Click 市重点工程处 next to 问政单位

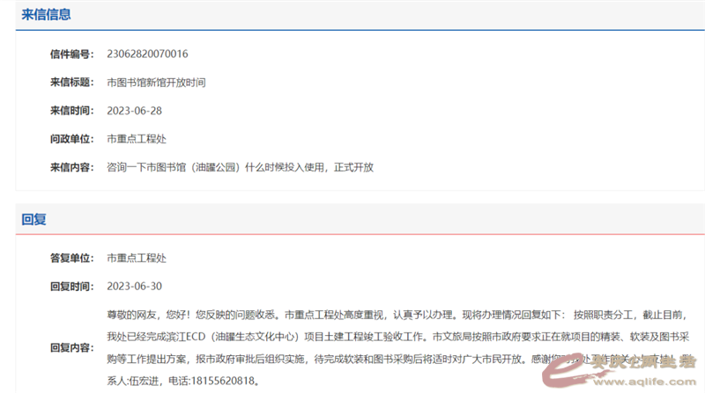pyautogui.click(x=136, y=139)
